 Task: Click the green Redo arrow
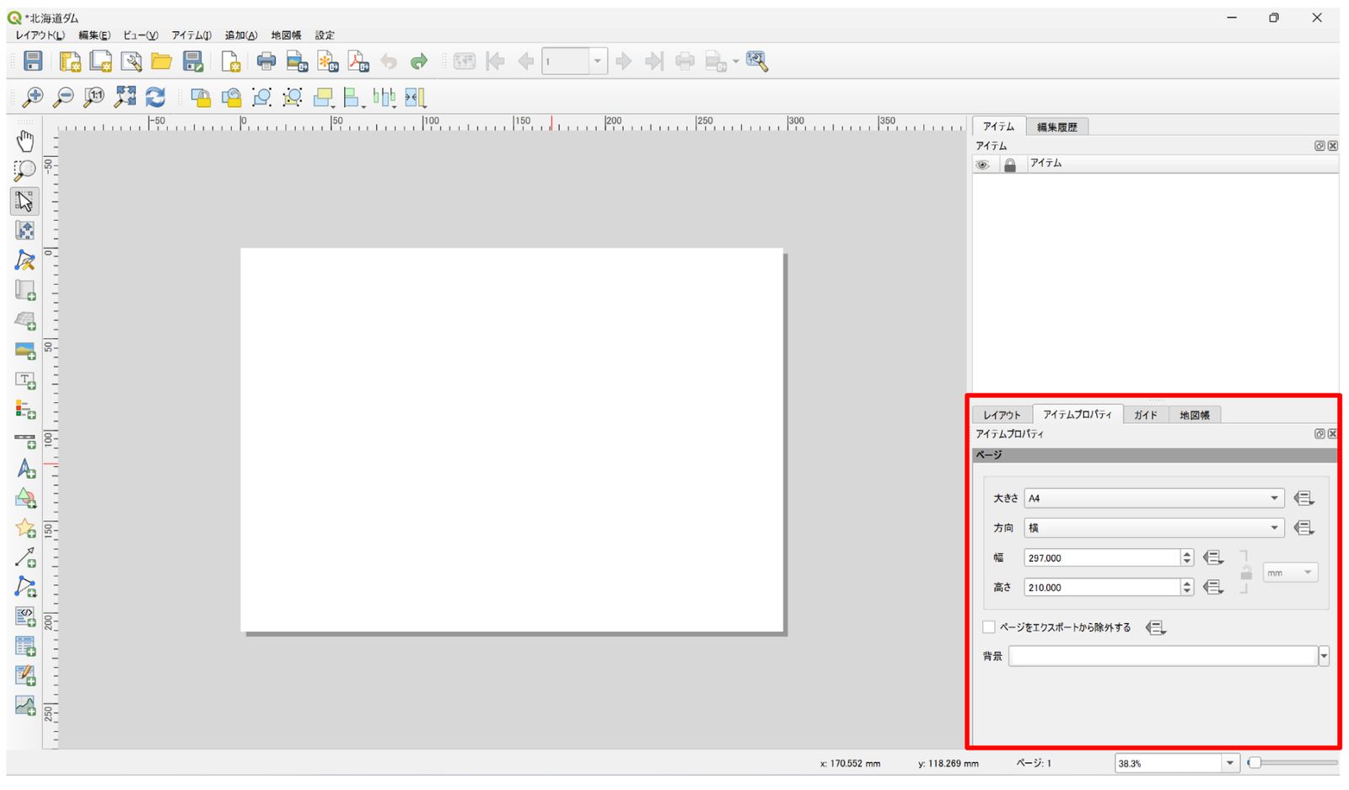coord(419,61)
